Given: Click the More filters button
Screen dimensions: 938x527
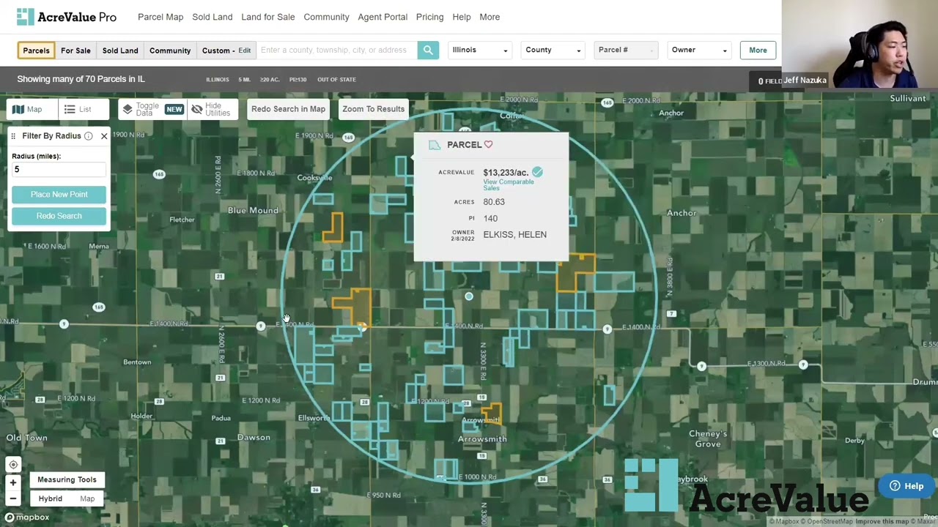Looking at the screenshot, I should [x=758, y=50].
